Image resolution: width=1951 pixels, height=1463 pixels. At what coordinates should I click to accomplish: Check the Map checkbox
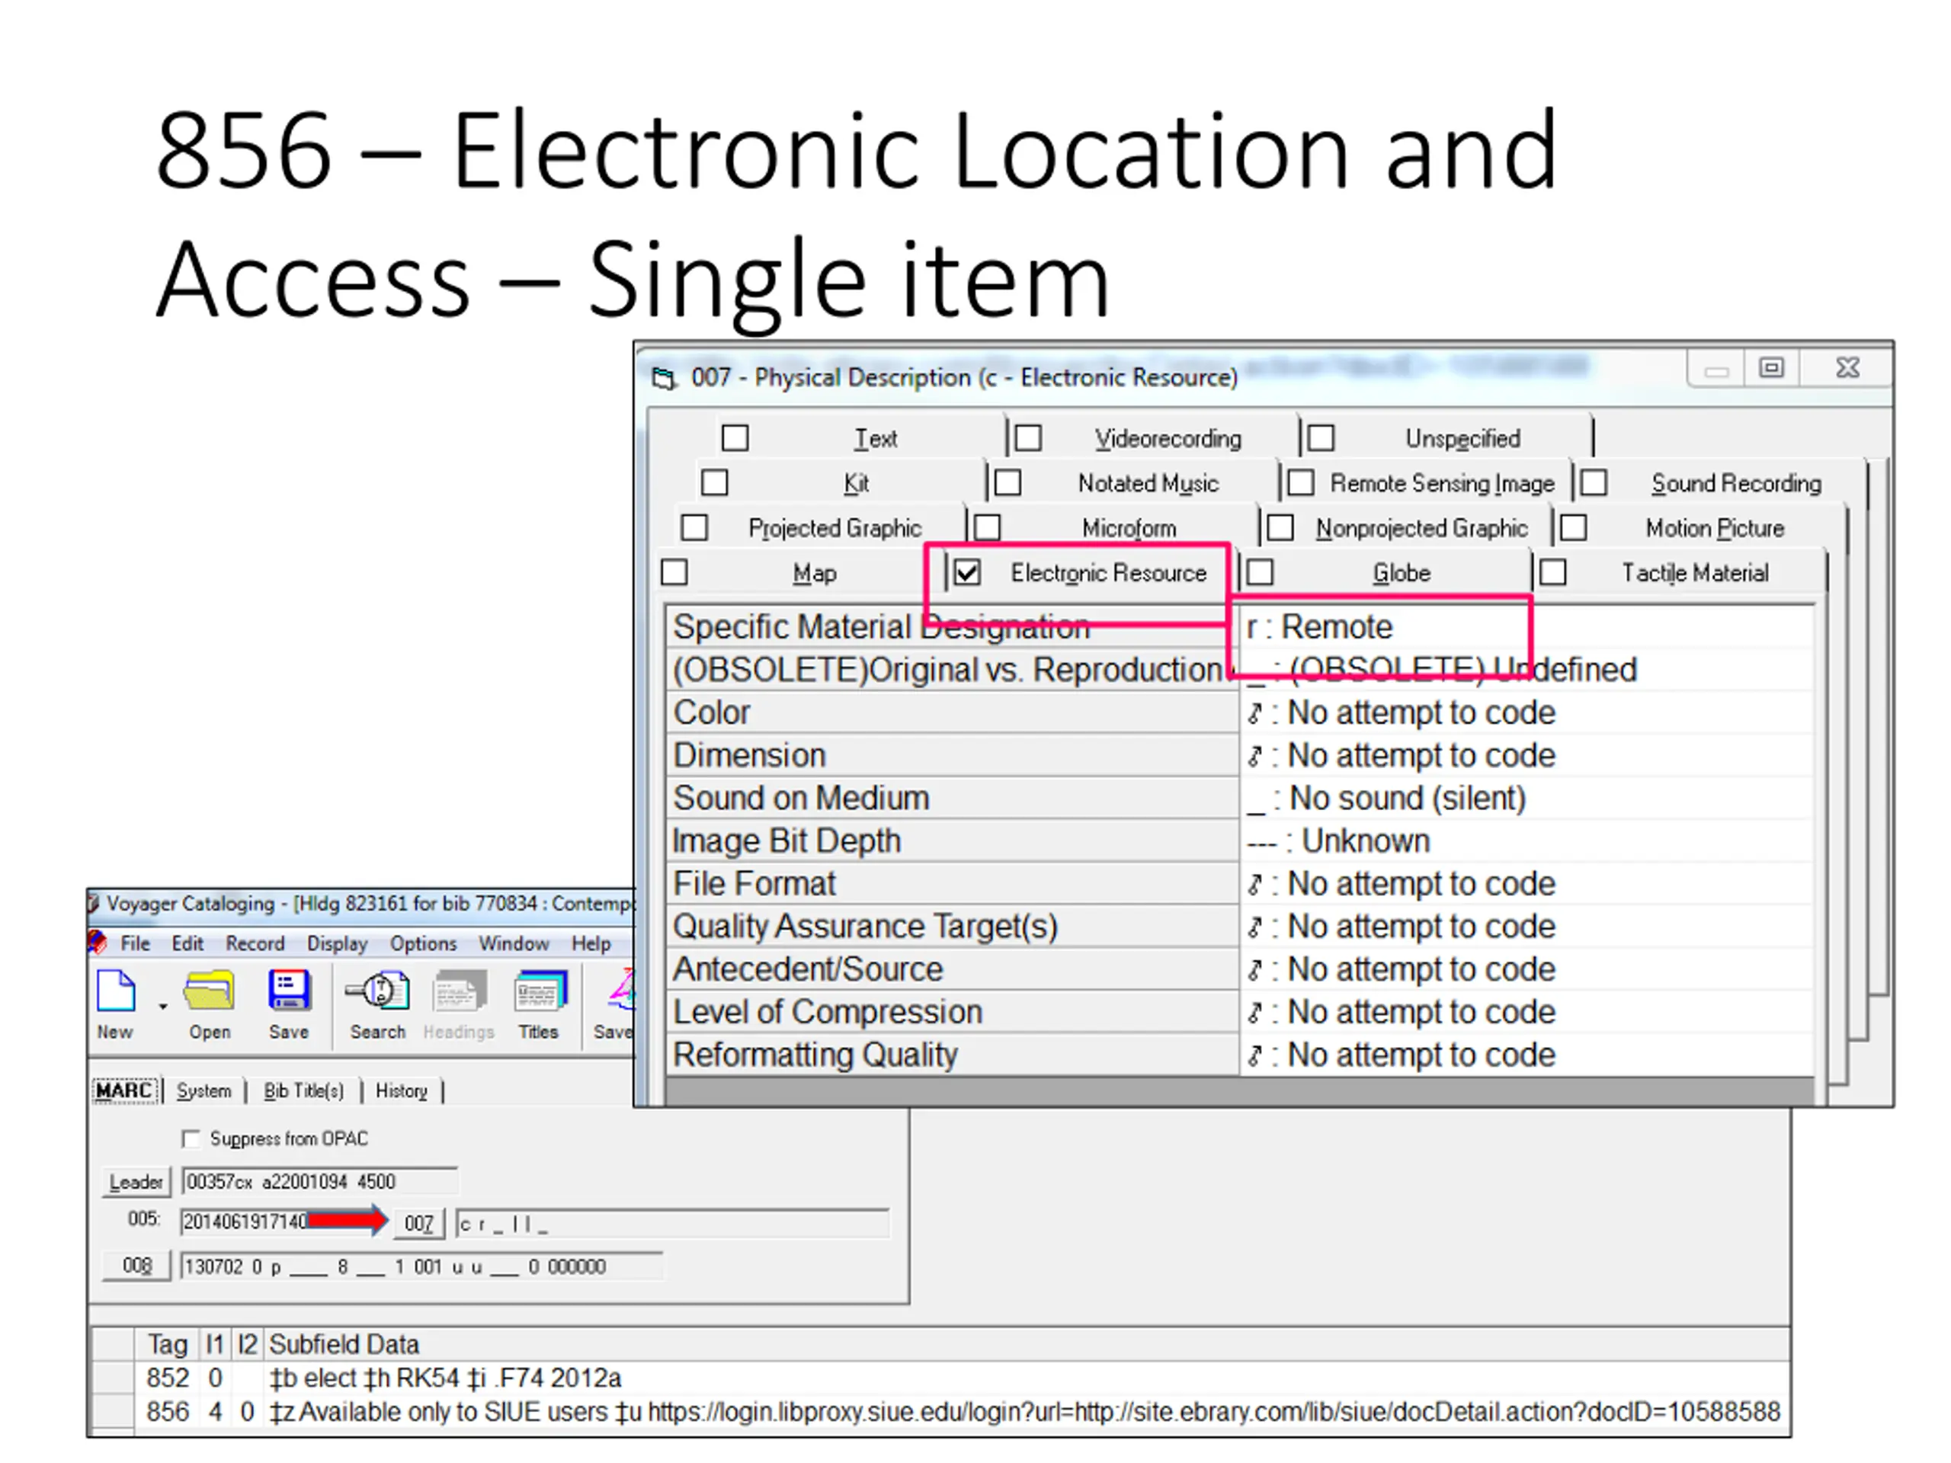[x=674, y=573]
